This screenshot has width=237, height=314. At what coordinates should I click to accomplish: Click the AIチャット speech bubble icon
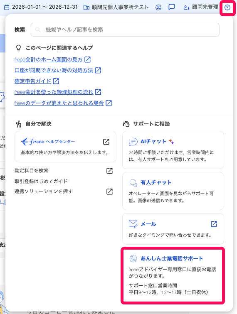[133, 142]
